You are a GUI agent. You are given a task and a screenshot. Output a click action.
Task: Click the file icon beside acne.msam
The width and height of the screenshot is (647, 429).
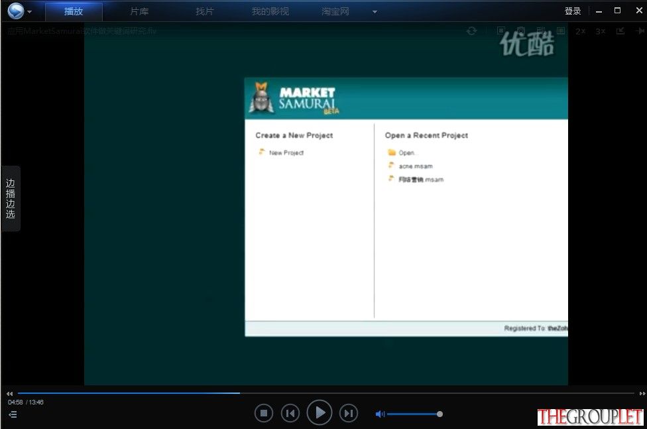(391, 166)
